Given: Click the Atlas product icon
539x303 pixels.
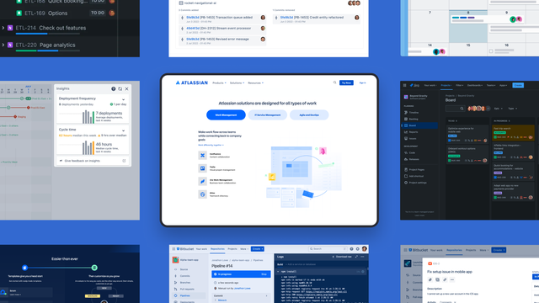Looking at the screenshot, I should (x=202, y=194).
